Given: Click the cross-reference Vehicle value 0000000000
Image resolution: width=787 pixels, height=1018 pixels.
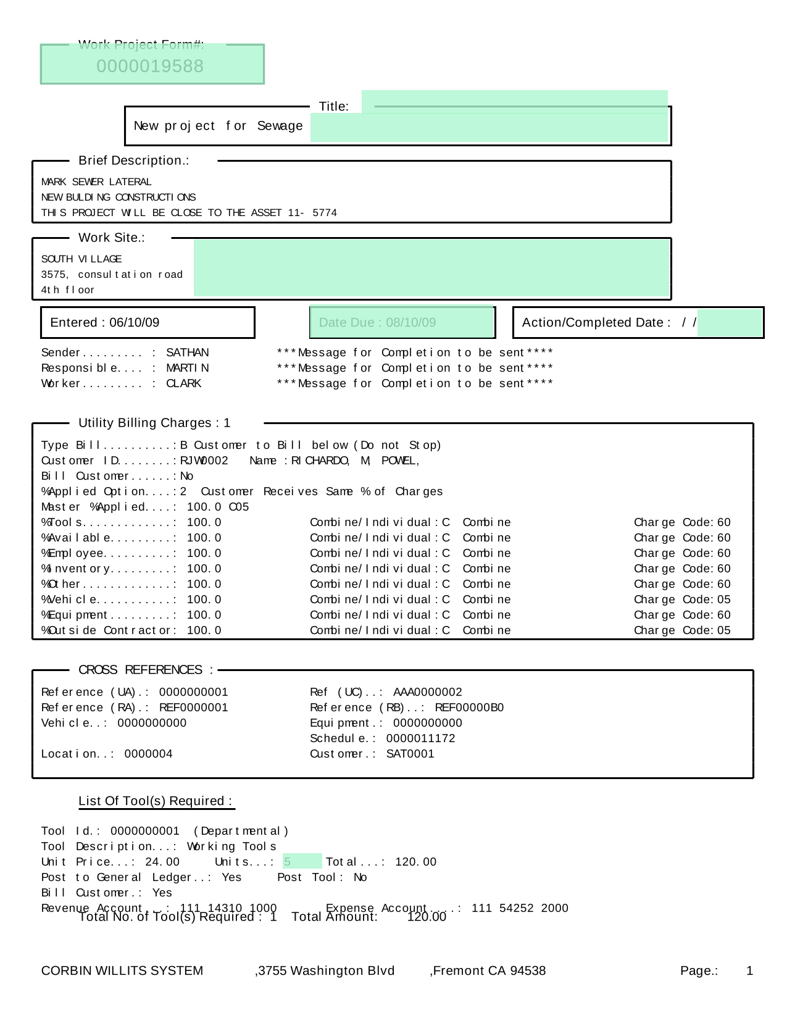Looking at the screenshot, I should [x=152, y=723].
